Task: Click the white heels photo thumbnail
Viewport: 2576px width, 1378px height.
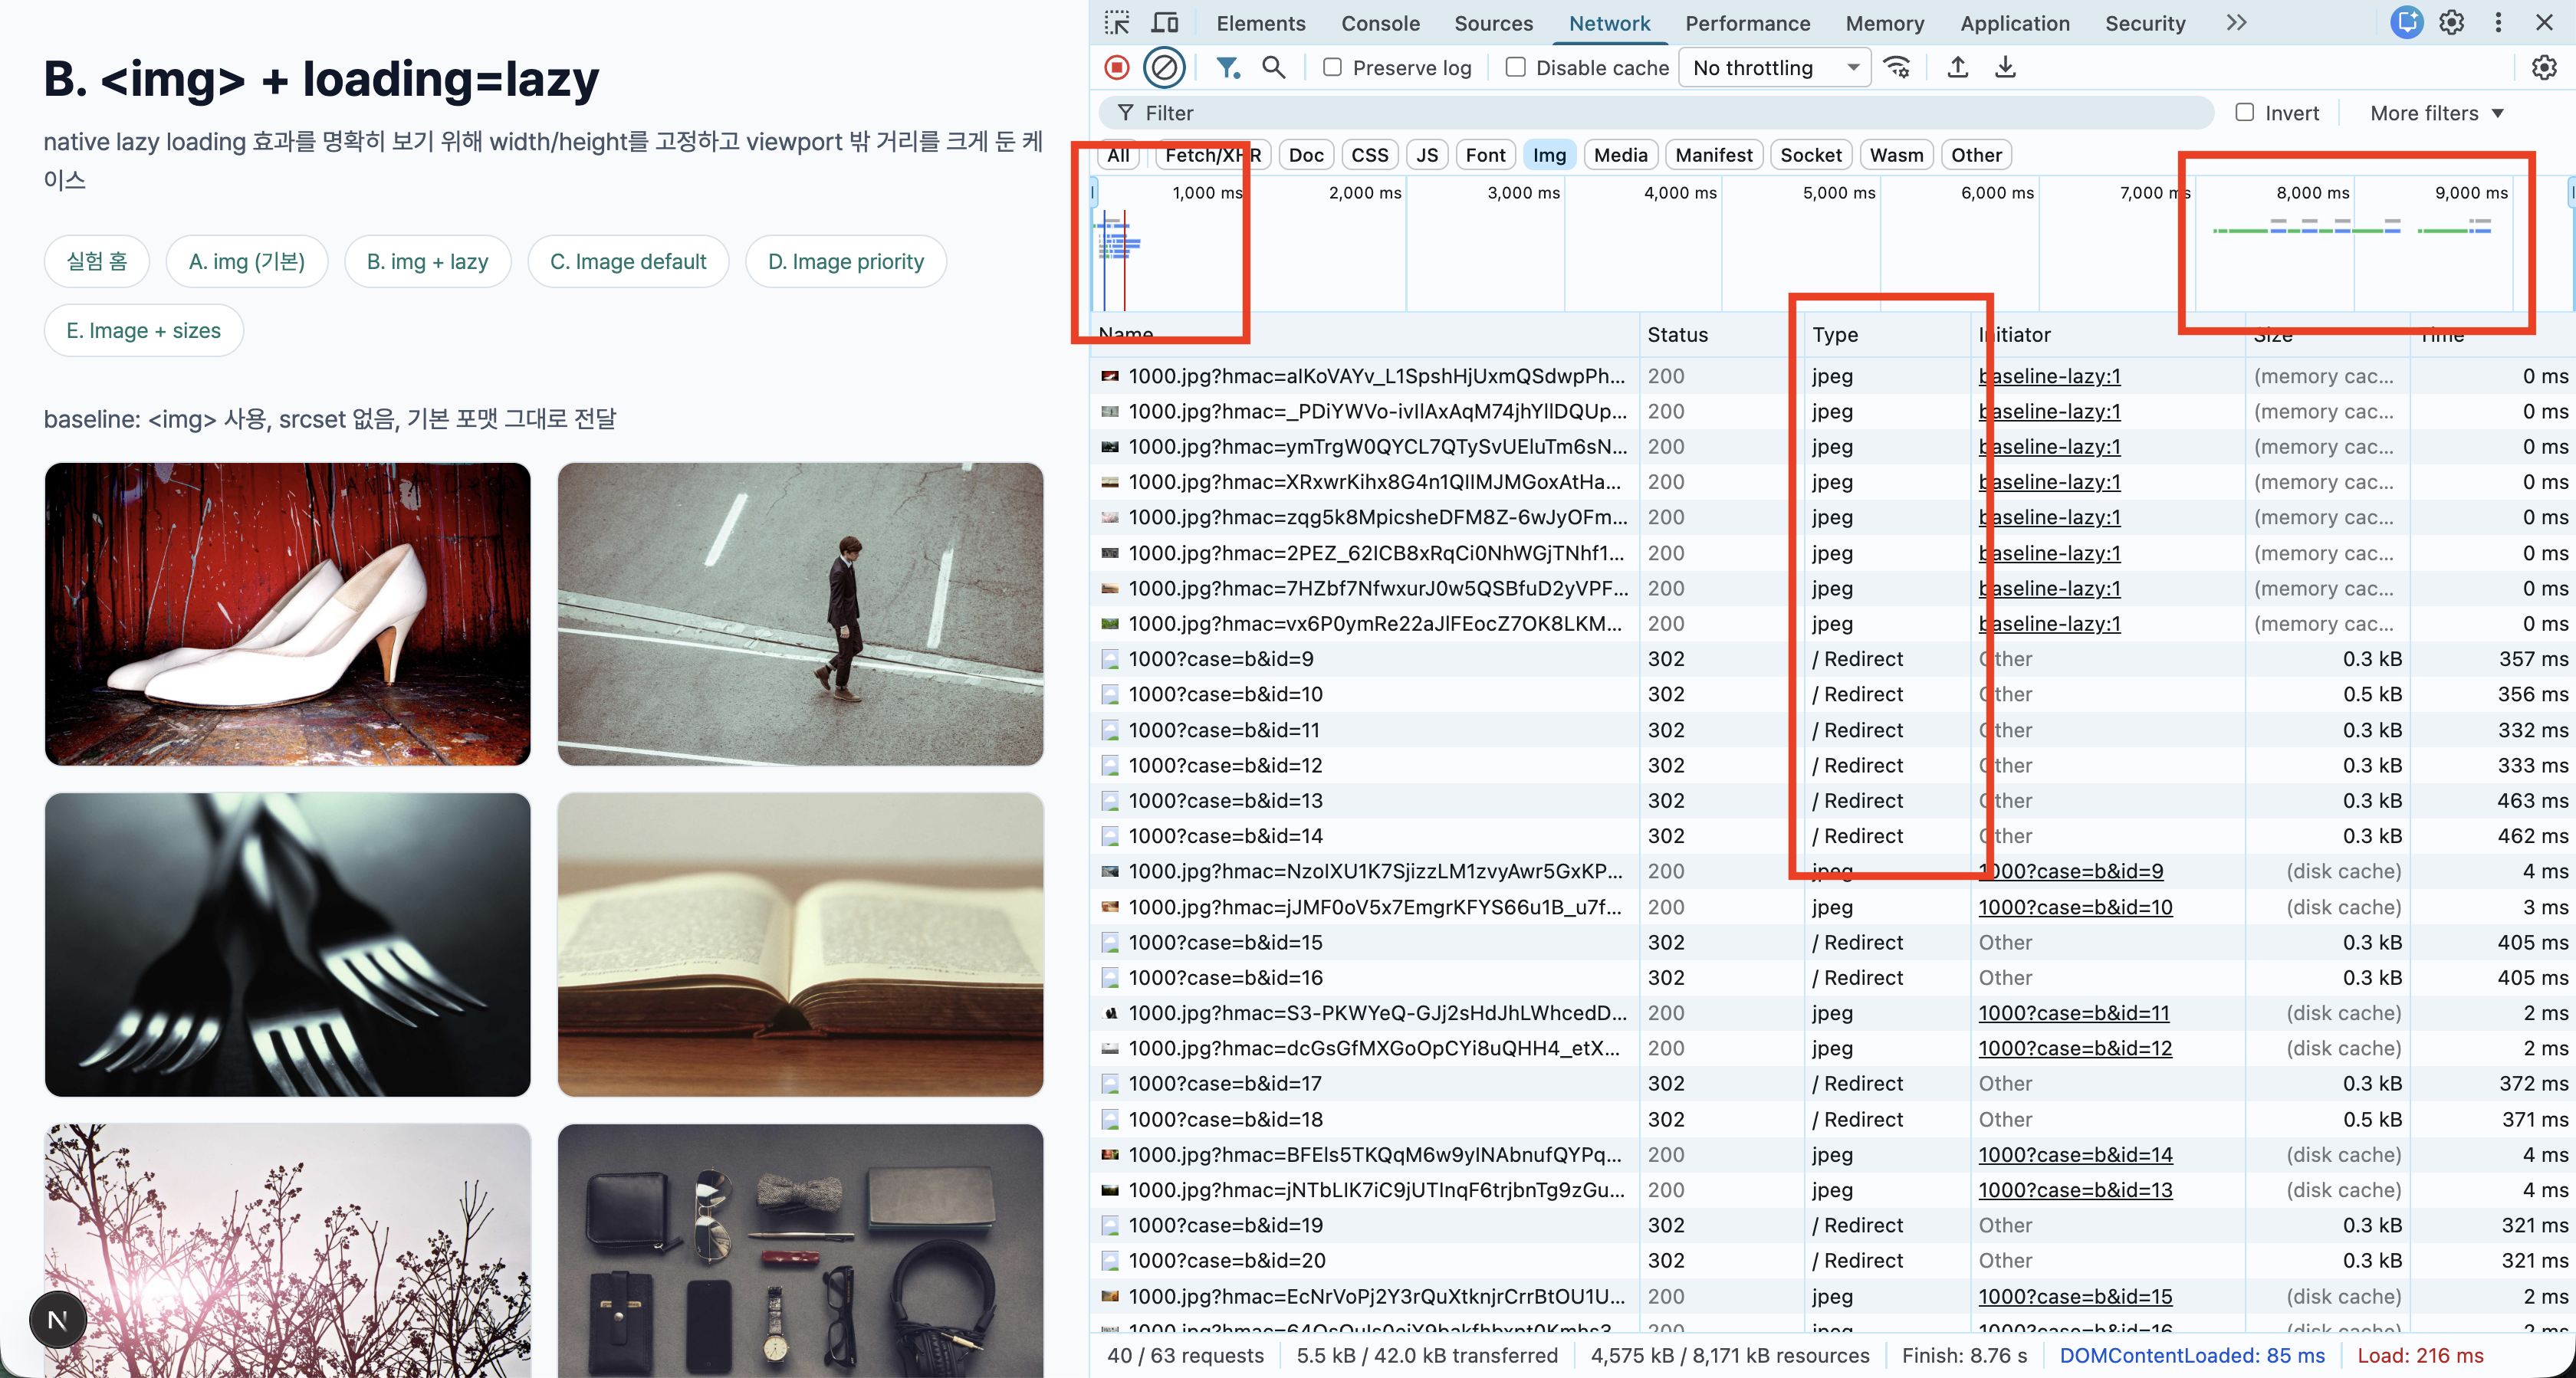Action: (287, 613)
